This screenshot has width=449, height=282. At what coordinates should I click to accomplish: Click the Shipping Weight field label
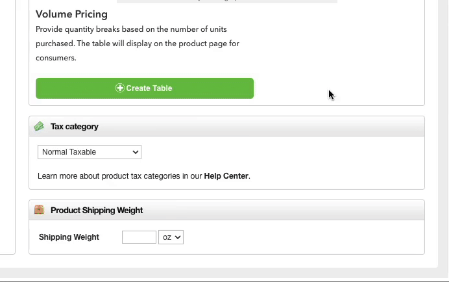pyautogui.click(x=69, y=237)
